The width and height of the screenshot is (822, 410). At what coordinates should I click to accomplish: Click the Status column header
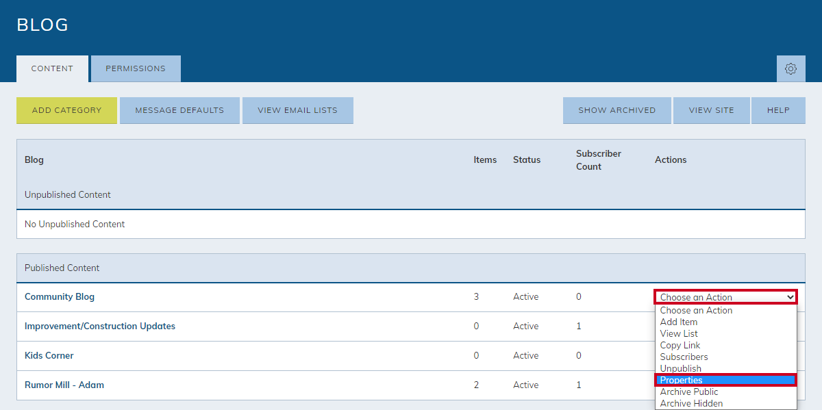click(527, 160)
